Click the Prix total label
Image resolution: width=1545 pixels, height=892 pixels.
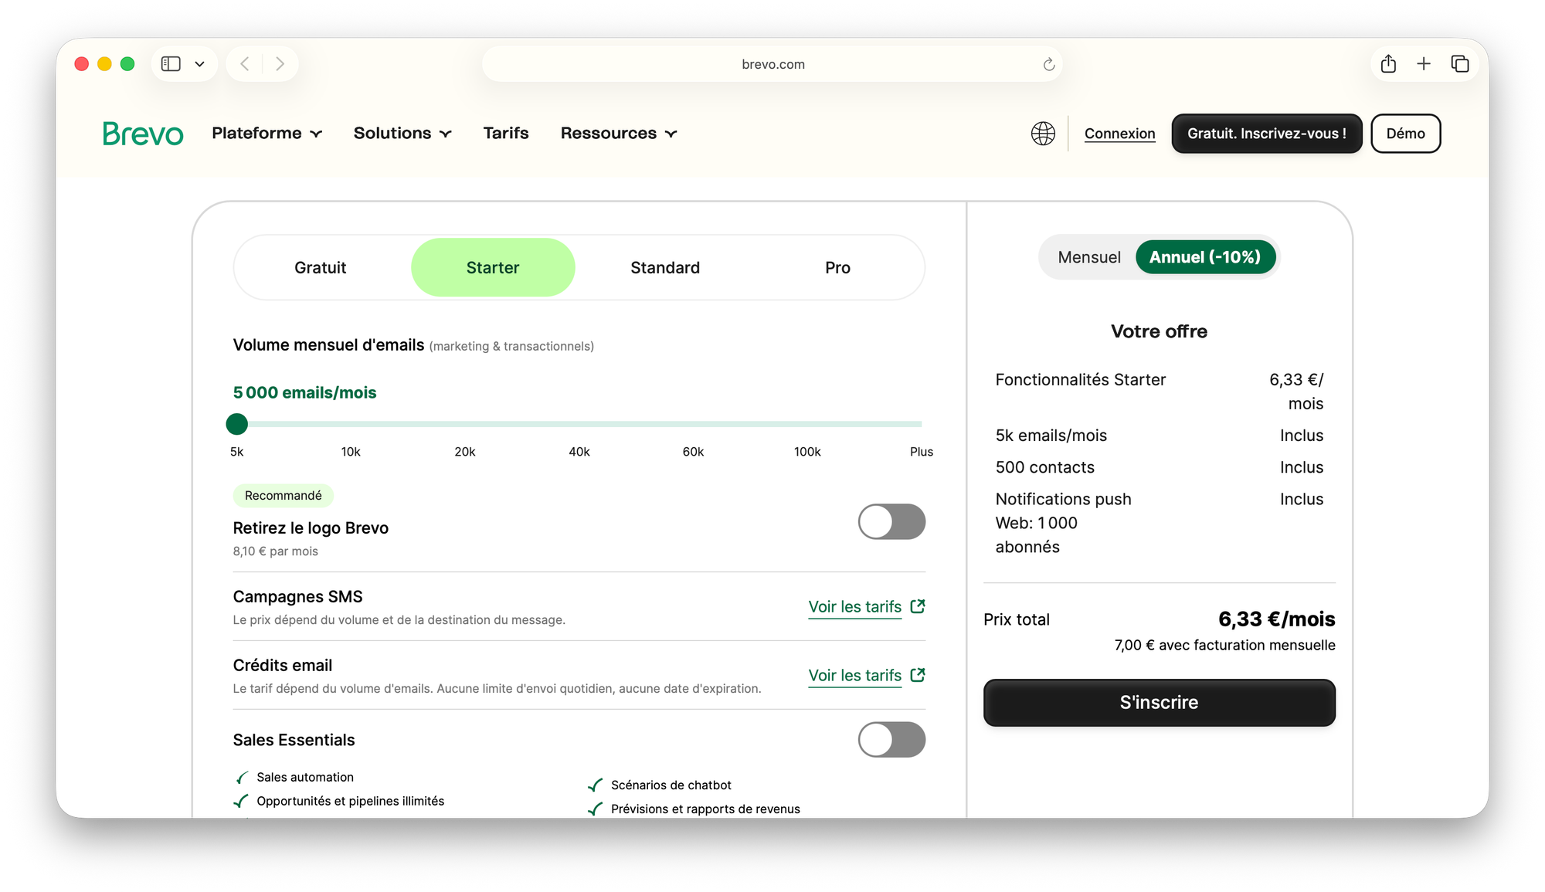(1017, 619)
